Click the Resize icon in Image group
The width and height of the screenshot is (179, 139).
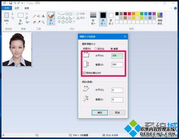pyautogui.click(x=26, y=18)
